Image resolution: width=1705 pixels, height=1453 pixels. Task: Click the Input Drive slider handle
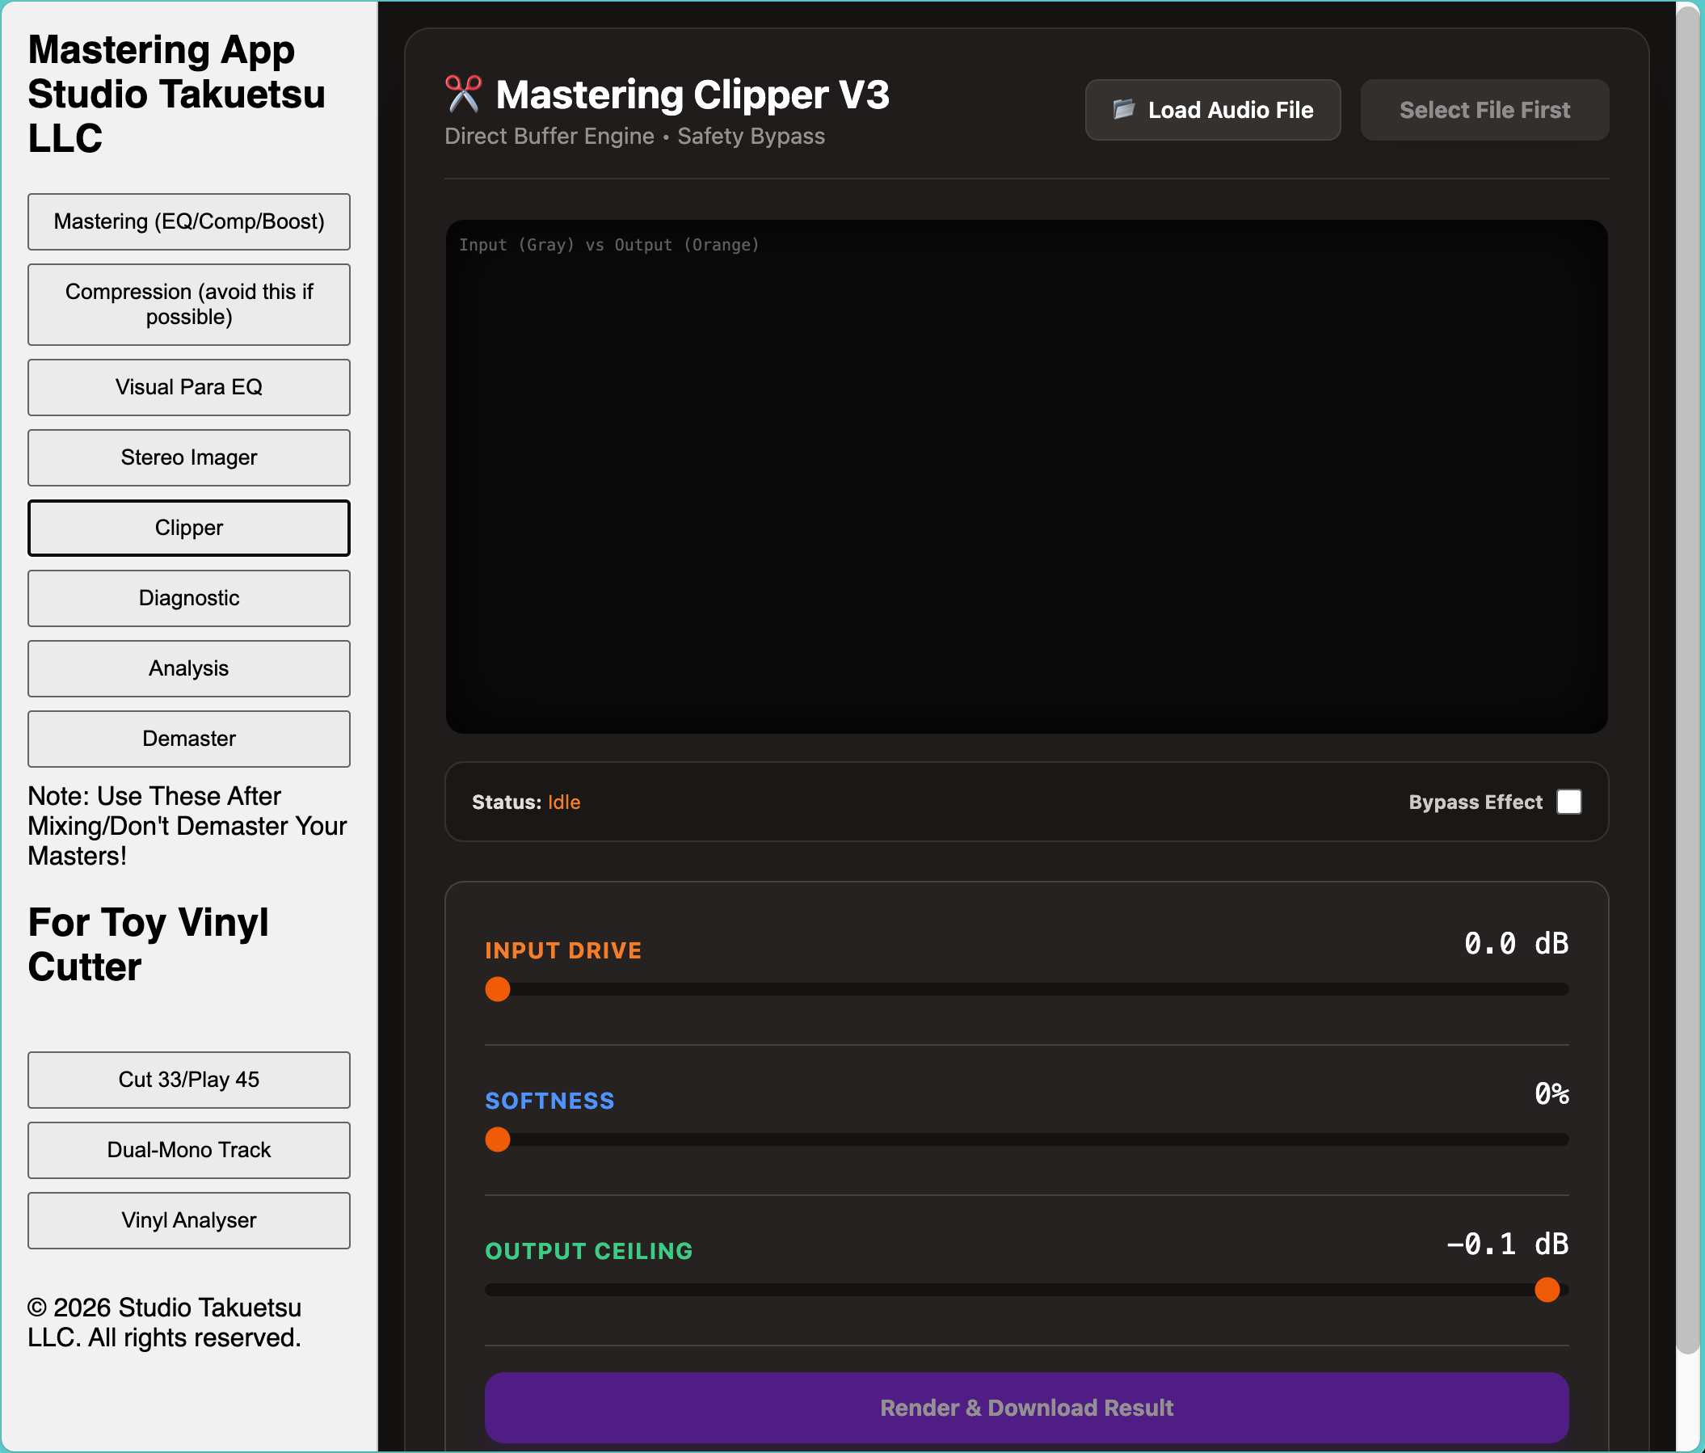point(498,989)
